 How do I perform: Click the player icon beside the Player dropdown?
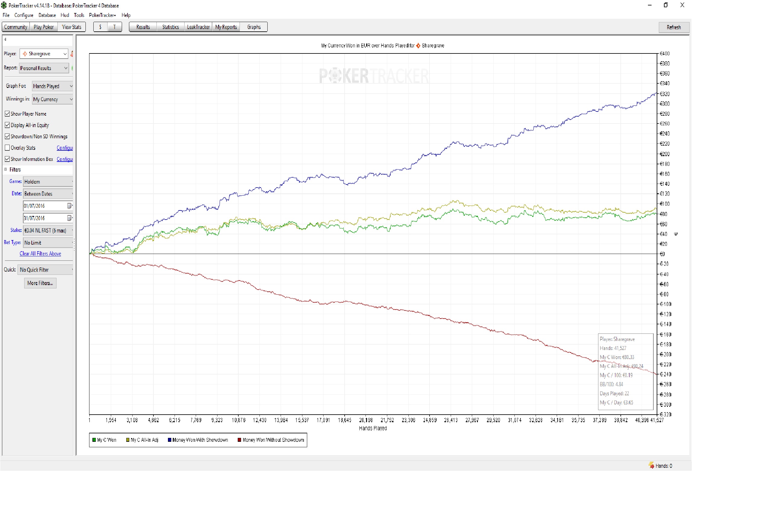click(x=72, y=54)
